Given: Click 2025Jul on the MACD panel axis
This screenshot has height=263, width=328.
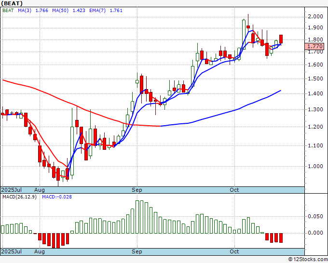Looking at the screenshot, I should tap(12, 251).
